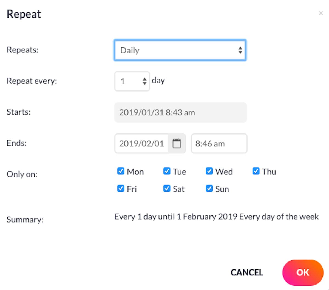Disable the Sat checkbox
This screenshot has width=329, height=290.
click(x=167, y=188)
